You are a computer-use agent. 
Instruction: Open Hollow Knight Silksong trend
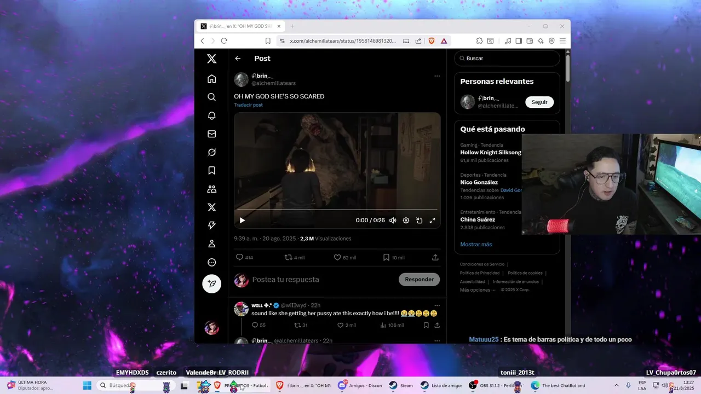tap(491, 153)
